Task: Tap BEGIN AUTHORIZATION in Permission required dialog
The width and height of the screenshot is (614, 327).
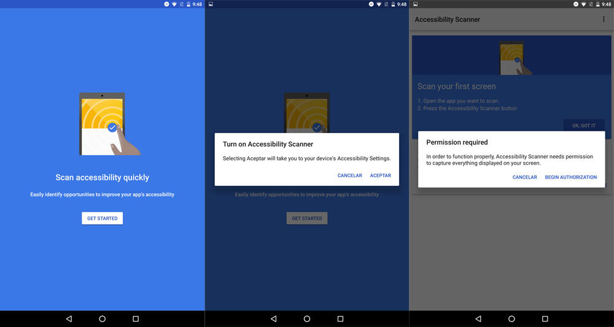Action: (x=570, y=177)
